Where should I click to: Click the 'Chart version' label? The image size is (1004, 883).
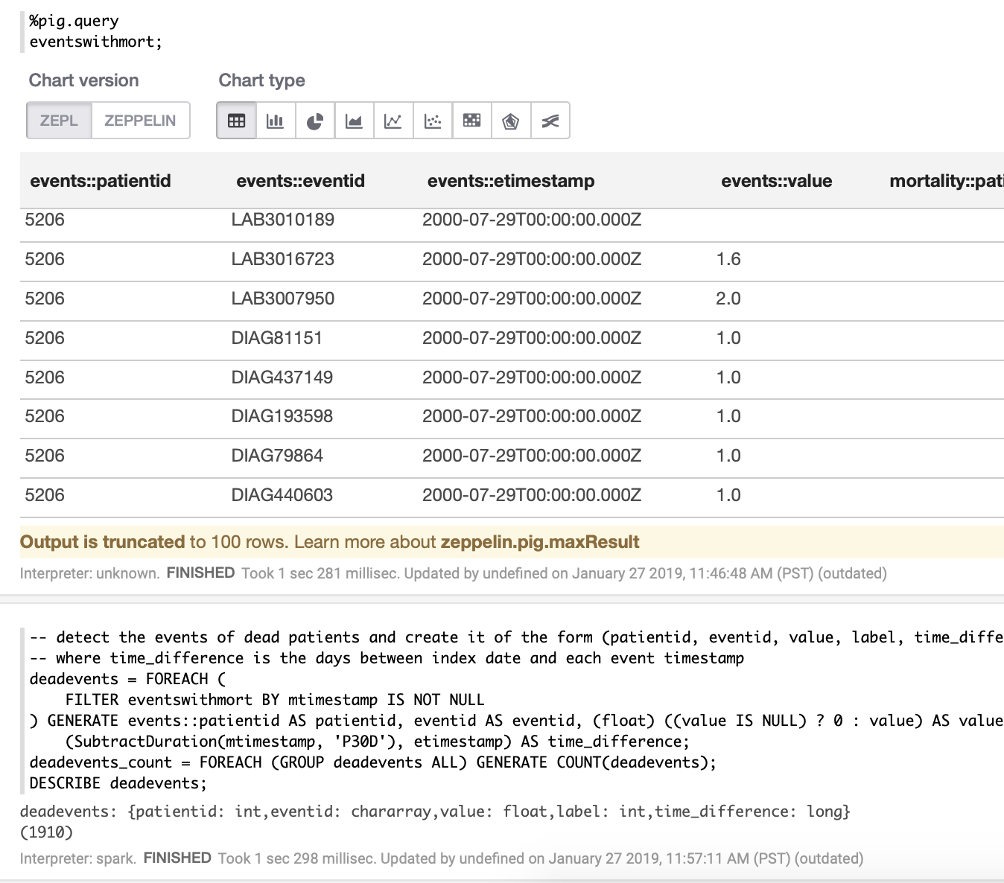click(84, 80)
